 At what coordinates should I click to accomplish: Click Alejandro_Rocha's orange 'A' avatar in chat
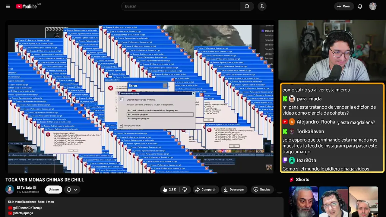click(292, 122)
